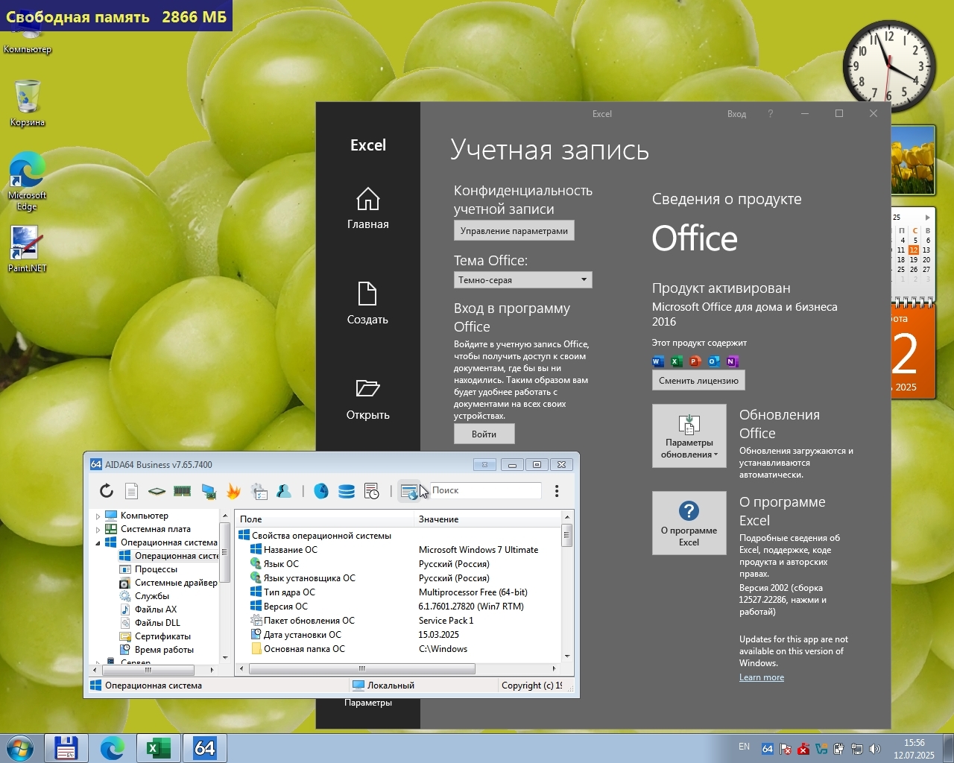The width and height of the screenshot is (954, 763).
Task: Select the Название ОС row
Action: click(x=399, y=550)
